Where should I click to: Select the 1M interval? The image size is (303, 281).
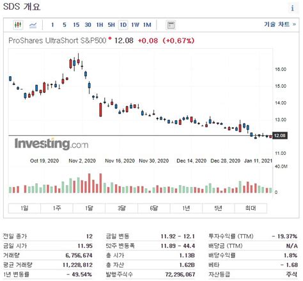pos(147,25)
